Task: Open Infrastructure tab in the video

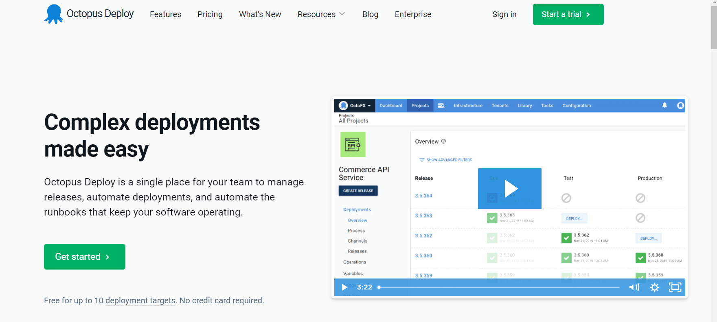Action: pyautogui.click(x=468, y=106)
